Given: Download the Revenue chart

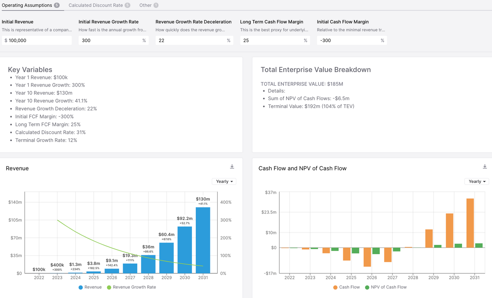Looking at the screenshot, I should click(x=232, y=166).
